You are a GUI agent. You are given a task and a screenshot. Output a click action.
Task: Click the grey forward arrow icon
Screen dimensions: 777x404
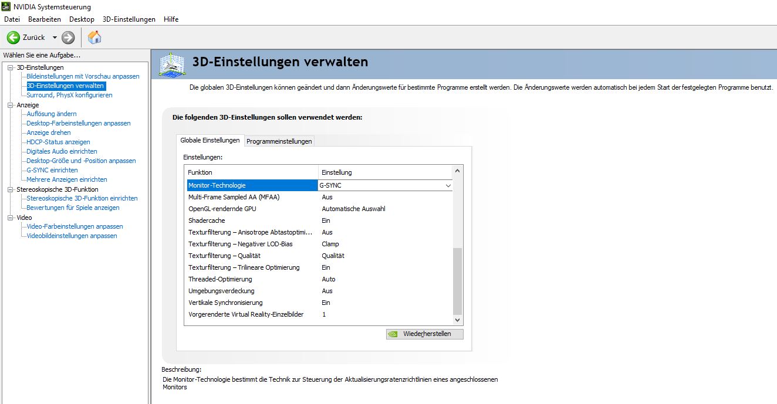[68, 38]
